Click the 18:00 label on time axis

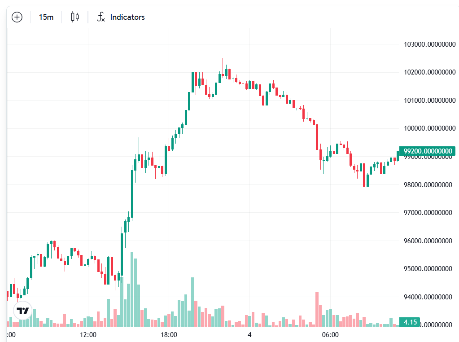pyautogui.click(x=169, y=335)
